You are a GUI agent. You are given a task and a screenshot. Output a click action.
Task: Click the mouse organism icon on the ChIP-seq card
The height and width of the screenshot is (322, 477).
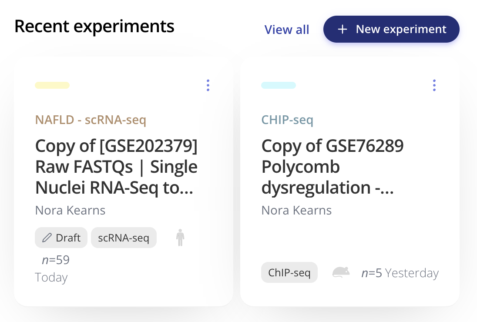point(341,272)
